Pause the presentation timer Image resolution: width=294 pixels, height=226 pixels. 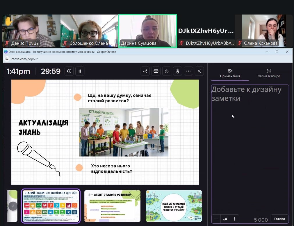point(80,71)
